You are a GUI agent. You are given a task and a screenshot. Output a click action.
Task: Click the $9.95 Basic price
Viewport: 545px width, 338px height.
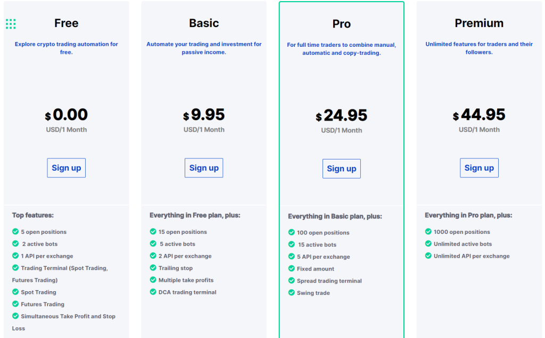(x=204, y=115)
